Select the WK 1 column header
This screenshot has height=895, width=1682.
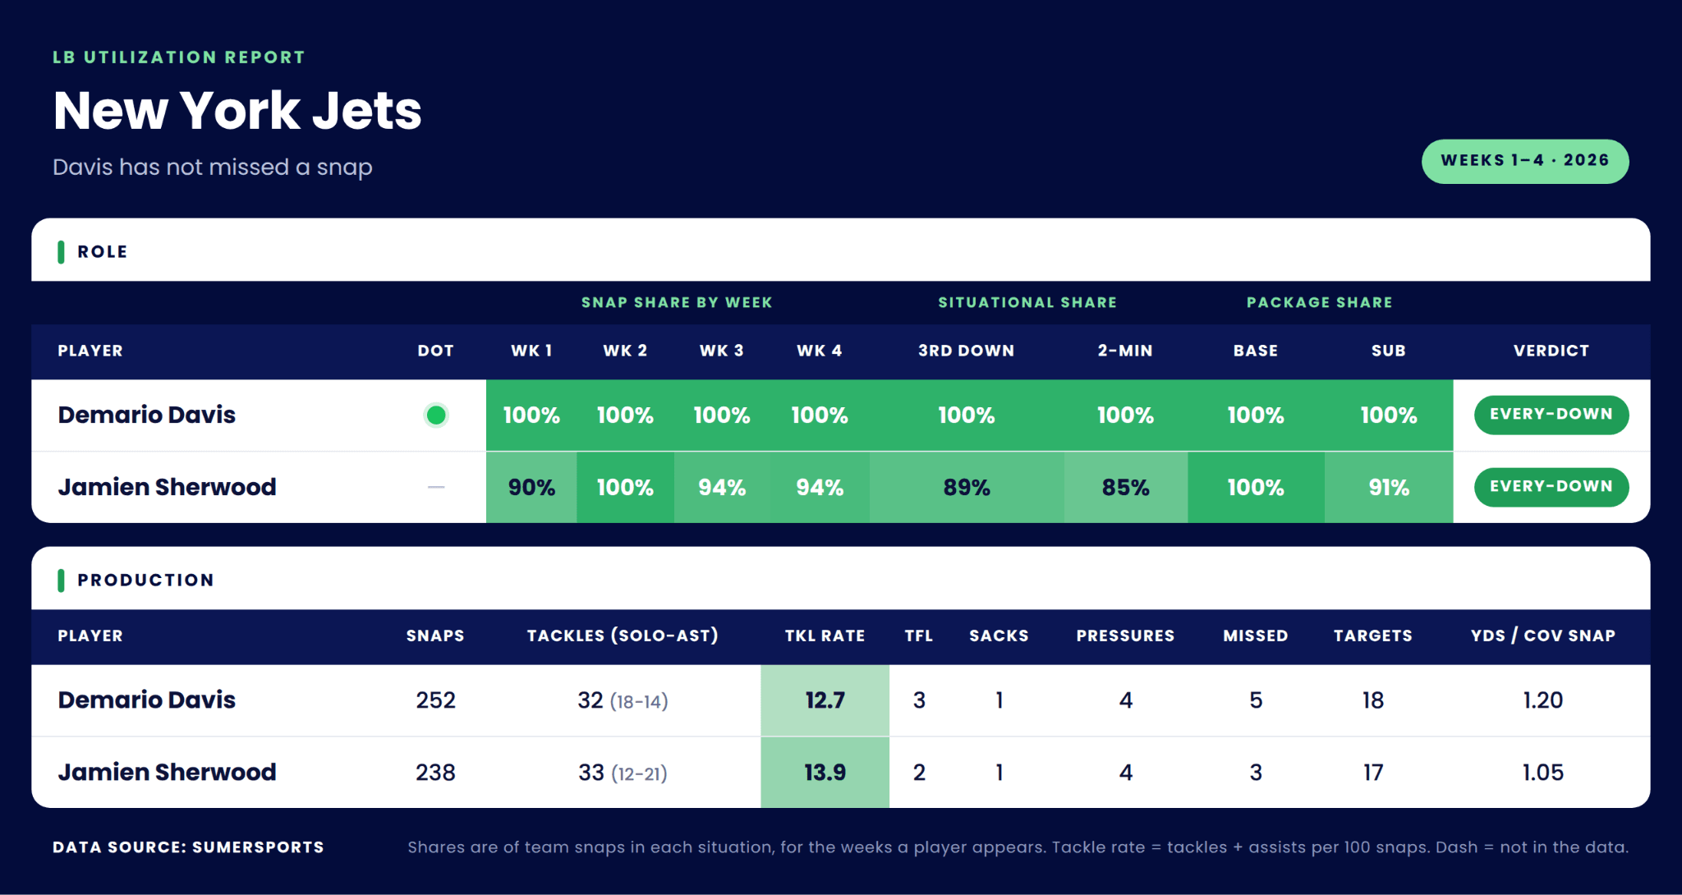531,351
